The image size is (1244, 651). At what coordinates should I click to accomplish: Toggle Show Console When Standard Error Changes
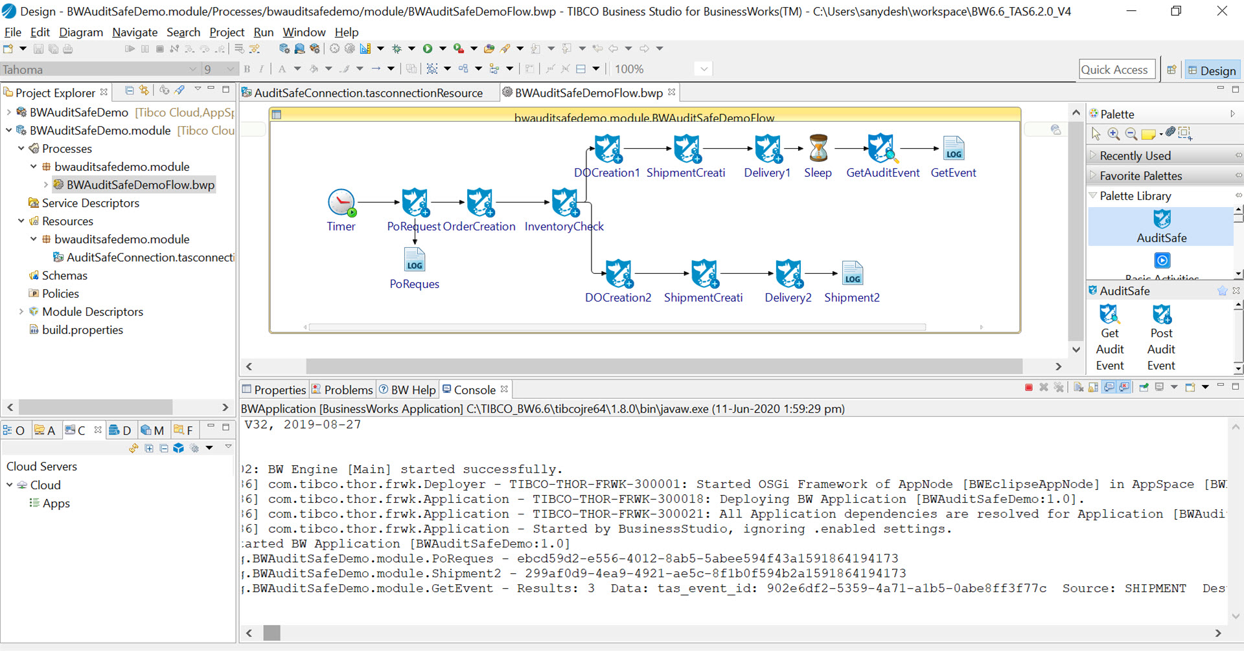click(1125, 387)
